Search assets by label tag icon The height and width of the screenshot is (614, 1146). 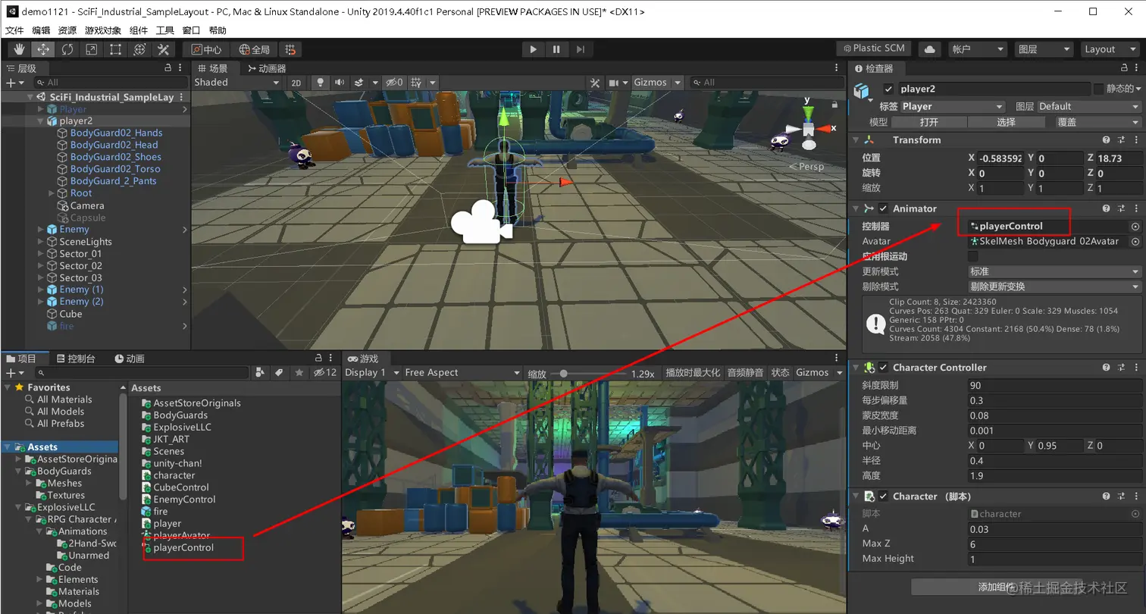[x=280, y=372]
